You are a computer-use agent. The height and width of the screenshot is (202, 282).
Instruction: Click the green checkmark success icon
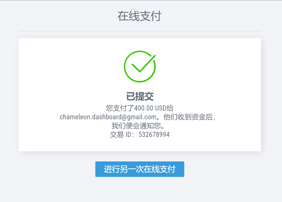click(140, 66)
